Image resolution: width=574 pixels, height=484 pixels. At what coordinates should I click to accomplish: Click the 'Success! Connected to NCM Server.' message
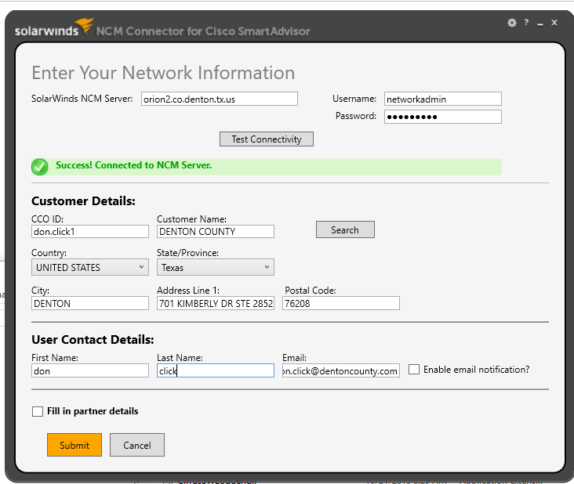133,165
